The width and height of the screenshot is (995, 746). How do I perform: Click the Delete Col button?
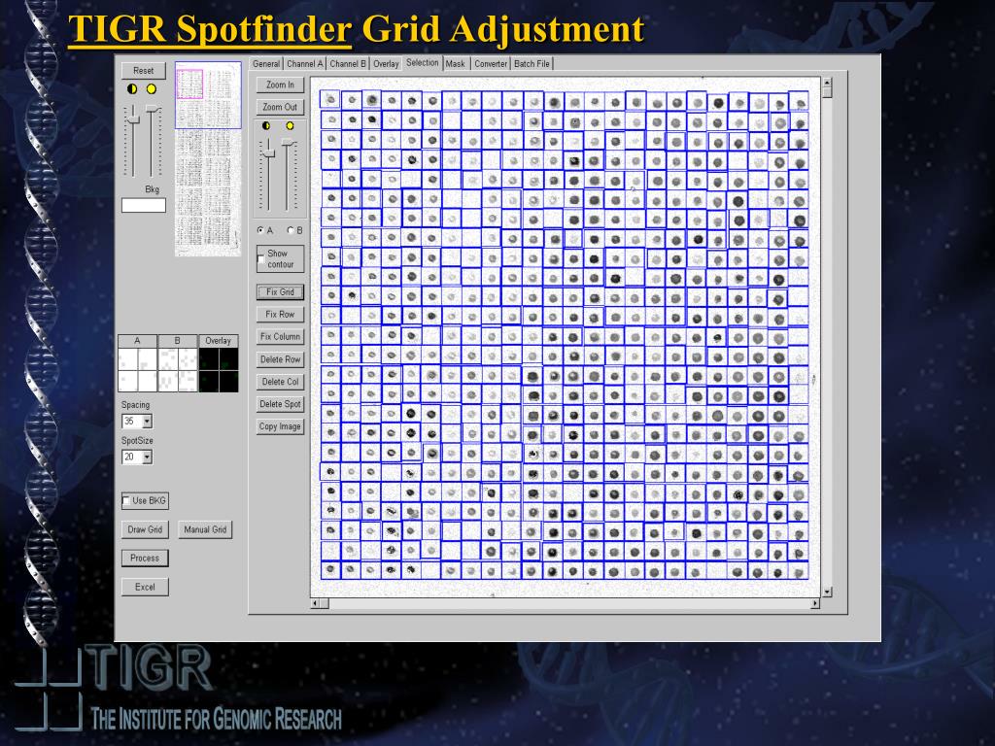[281, 382]
